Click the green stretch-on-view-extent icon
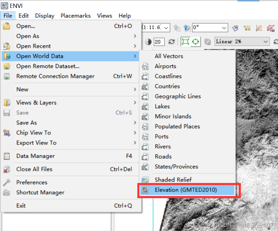This screenshot has height=231, width=278. coord(195,42)
